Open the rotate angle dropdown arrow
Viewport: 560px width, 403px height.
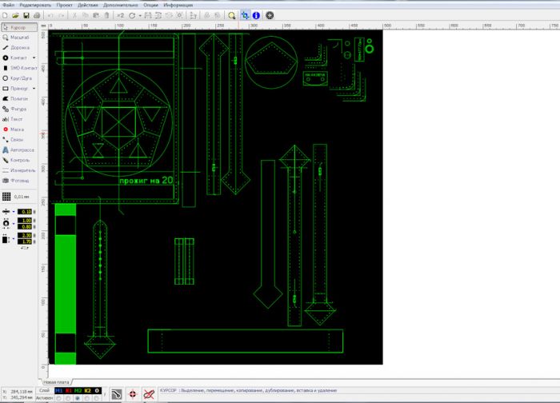tap(140, 15)
